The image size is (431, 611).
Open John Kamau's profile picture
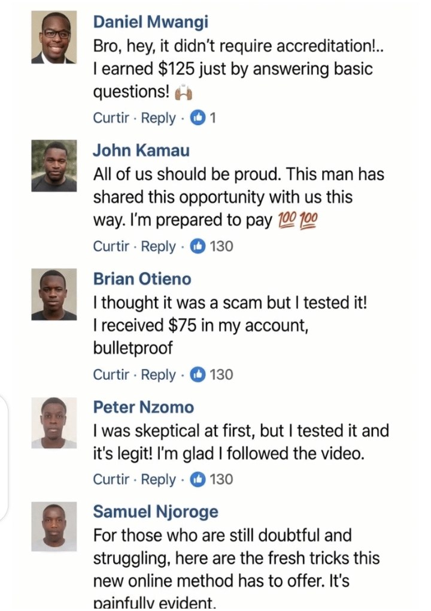pos(54,165)
